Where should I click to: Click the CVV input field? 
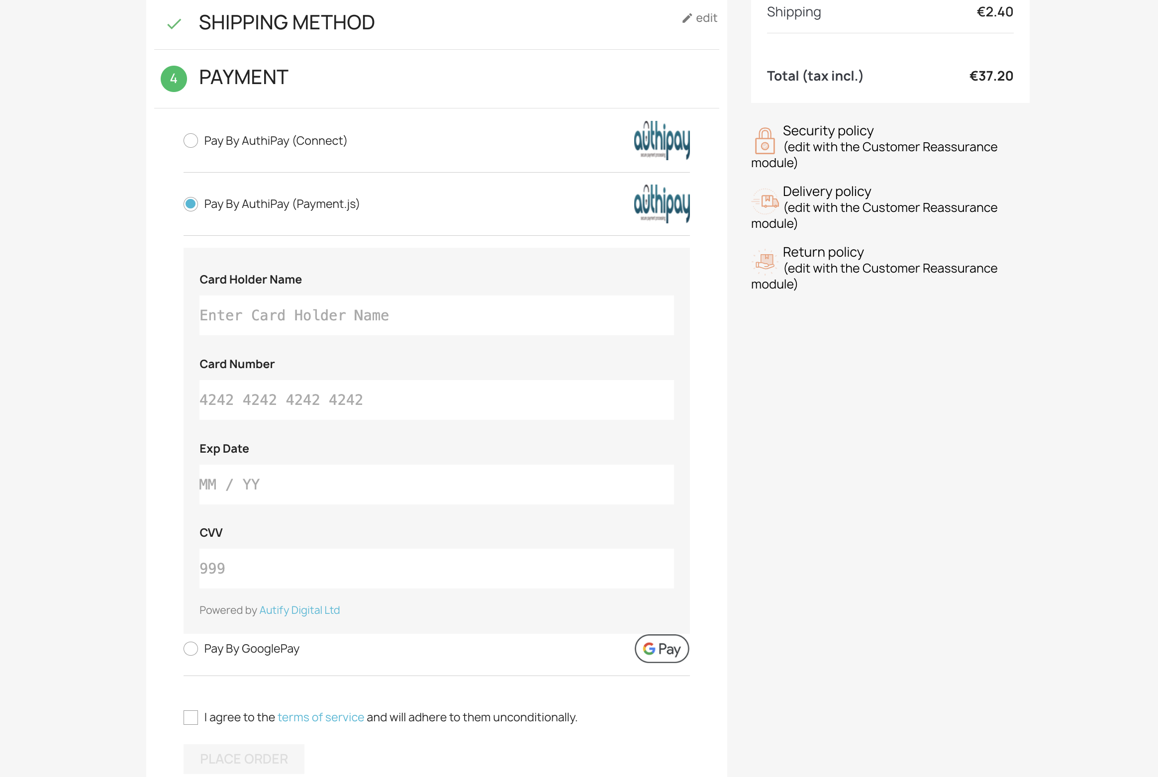point(436,569)
